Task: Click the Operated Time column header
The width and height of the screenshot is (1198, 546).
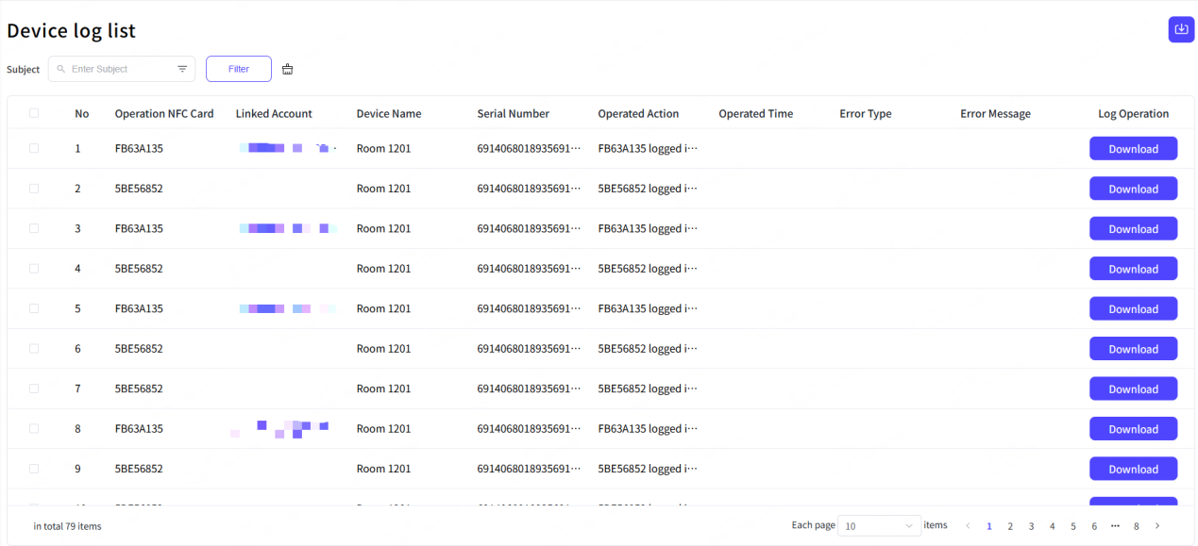Action: [x=755, y=113]
